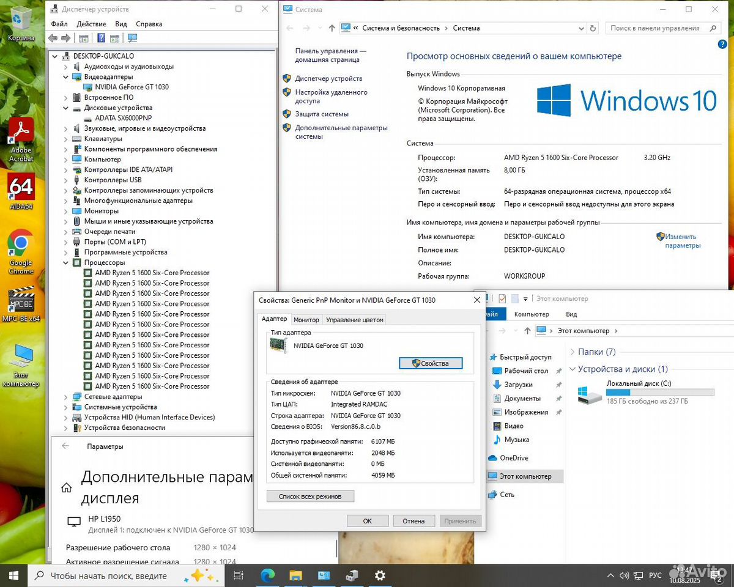Click the Локальный диск (C:) usage bar
The height and width of the screenshot is (587, 734).
660,392
